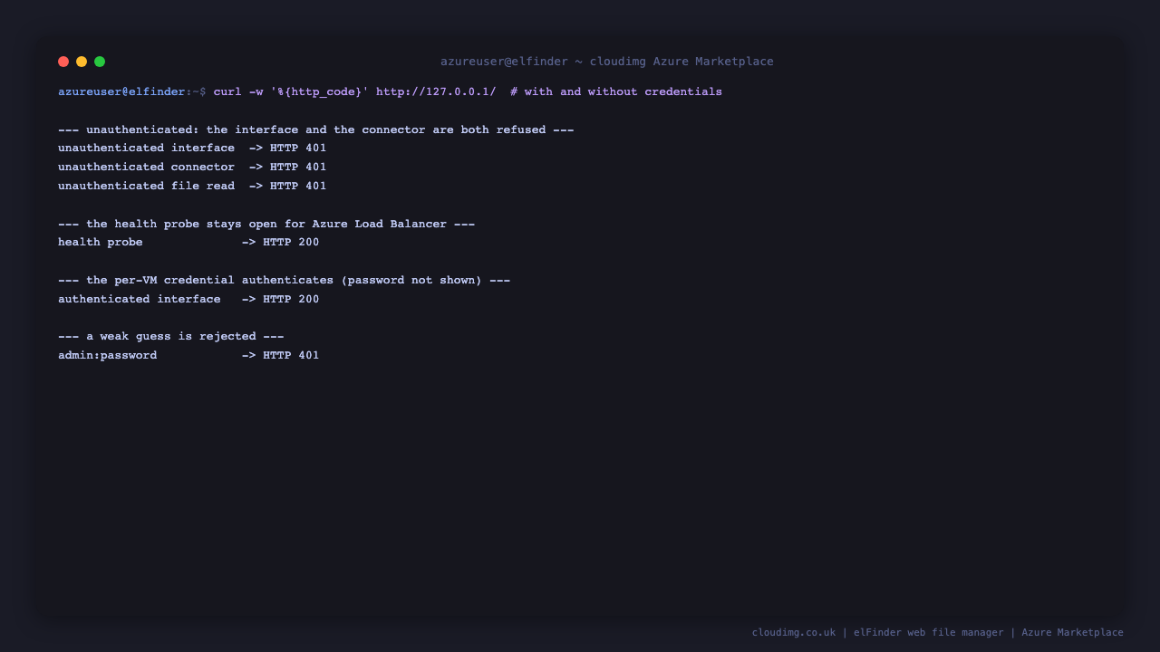Click the 'authenticated interface -> HTTP 200' line
This screenshot has width=1160, height=652.
(188, 300)
